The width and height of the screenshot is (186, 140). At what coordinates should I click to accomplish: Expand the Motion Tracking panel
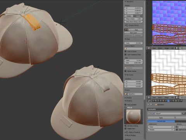125,132
